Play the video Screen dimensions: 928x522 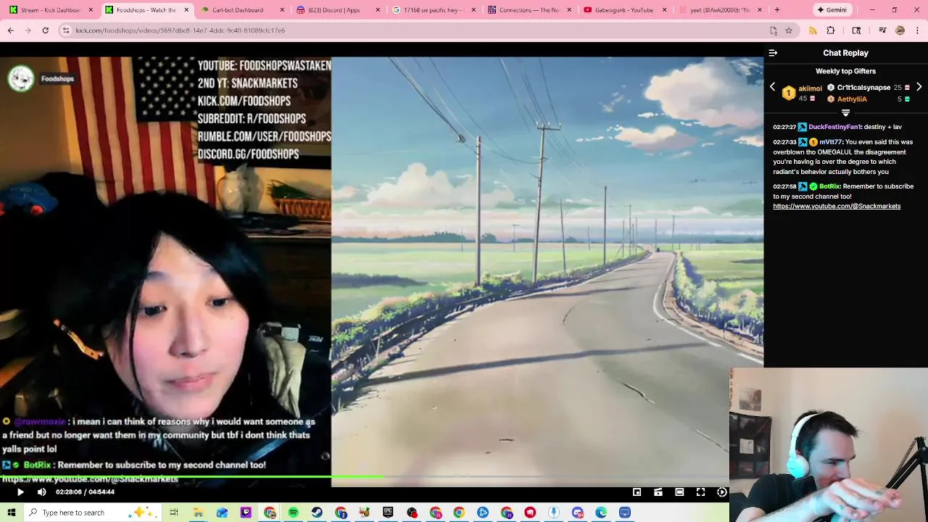pyautogui.click(x=20, y=492)
